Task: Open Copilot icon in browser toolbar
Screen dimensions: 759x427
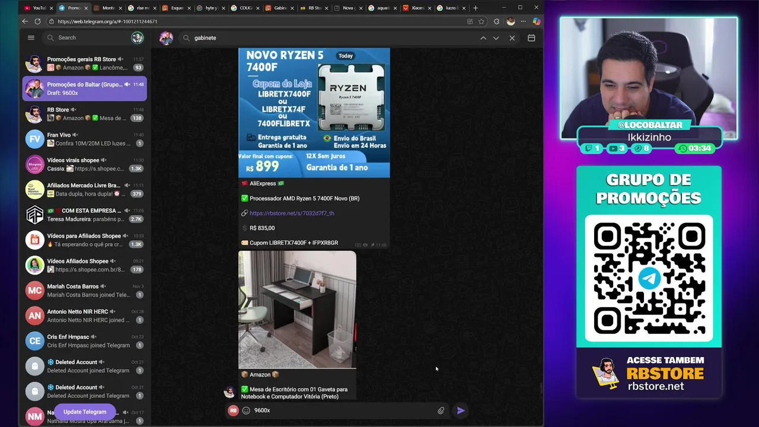Action: coord(536,21)
